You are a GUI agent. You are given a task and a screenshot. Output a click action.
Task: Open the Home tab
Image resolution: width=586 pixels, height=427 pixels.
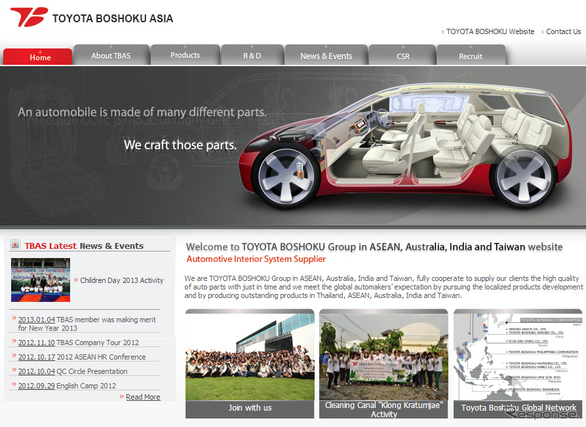[x=38, y=57]
